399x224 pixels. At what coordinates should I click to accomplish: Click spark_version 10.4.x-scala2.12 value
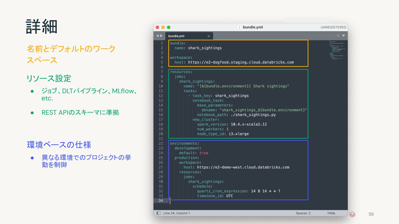tap(249, 124)
